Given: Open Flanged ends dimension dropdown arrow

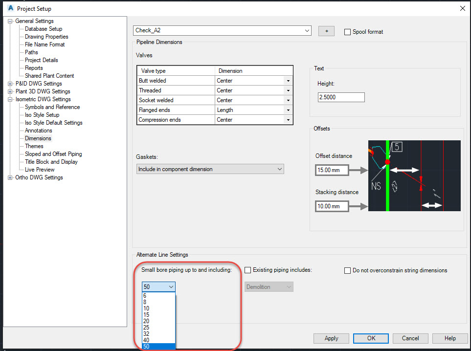Looking at the screenshot, I should pos(288,110).
